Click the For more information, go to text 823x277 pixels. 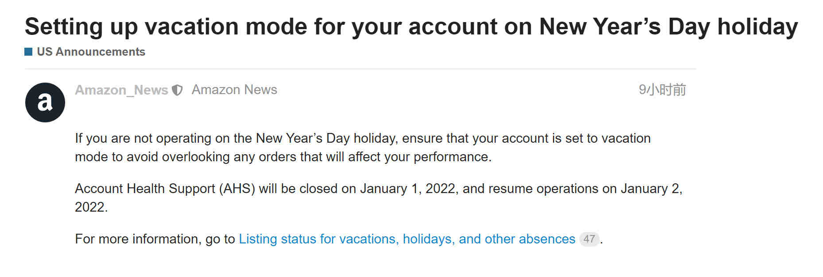[x=155, y=239]
